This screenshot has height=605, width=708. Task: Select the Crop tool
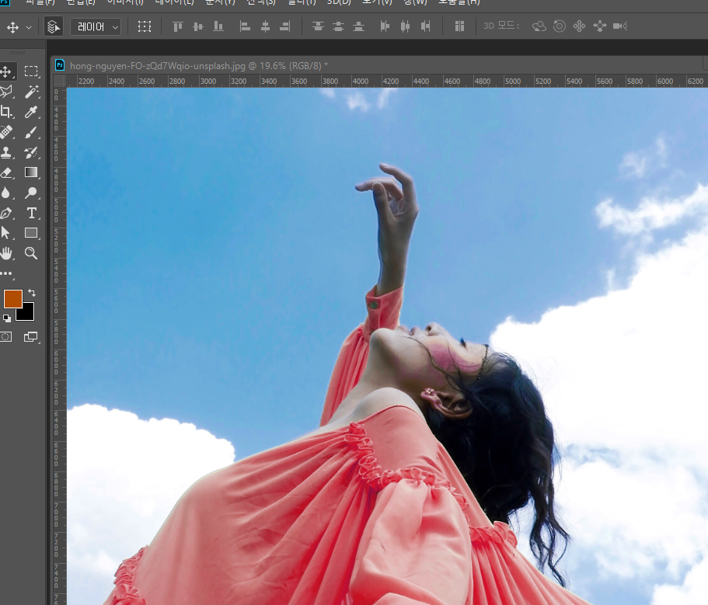[x=6, y=112]
